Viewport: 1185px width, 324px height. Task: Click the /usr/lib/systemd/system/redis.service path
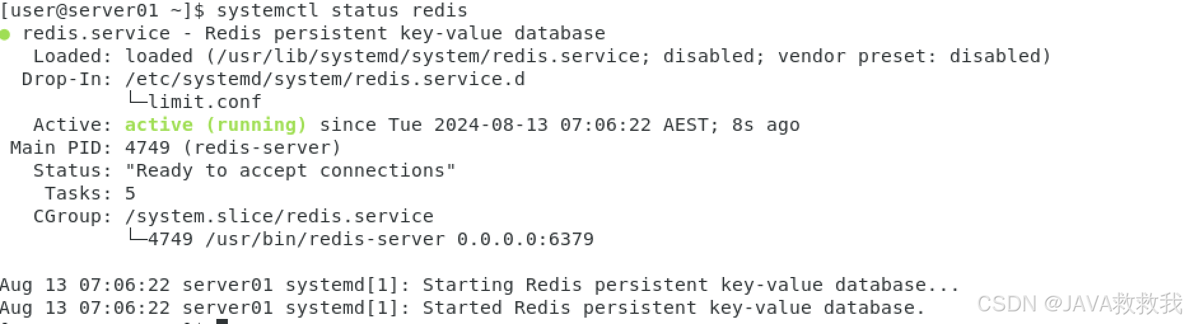point(428,56)
